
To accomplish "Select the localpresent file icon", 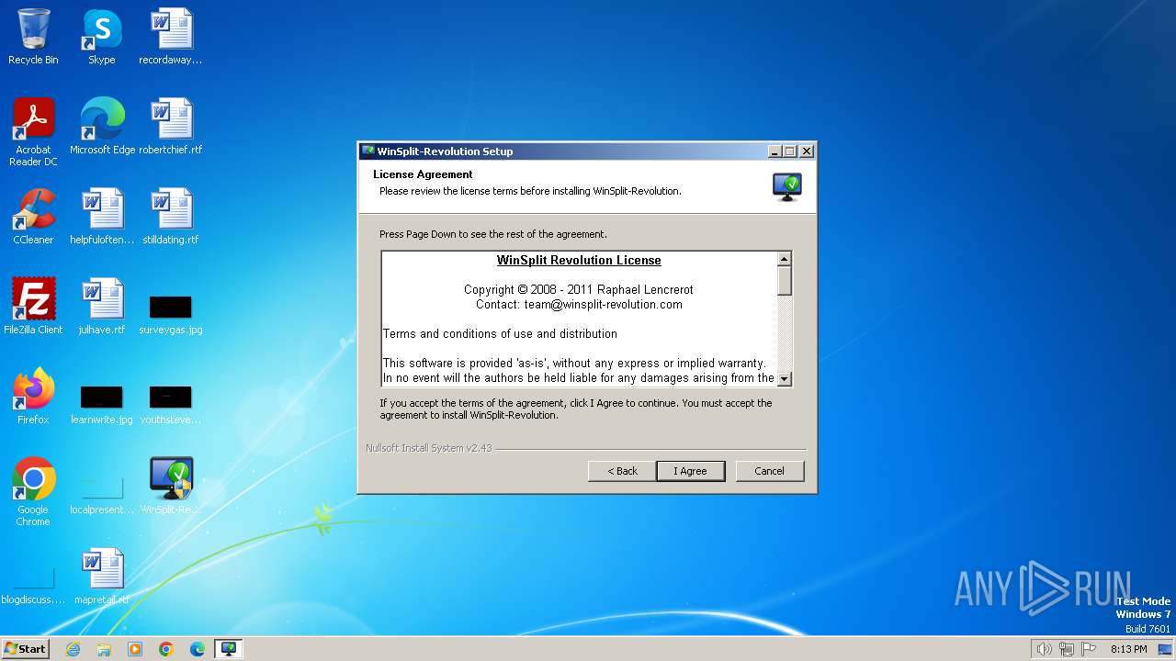I will [x=102, y=494].
